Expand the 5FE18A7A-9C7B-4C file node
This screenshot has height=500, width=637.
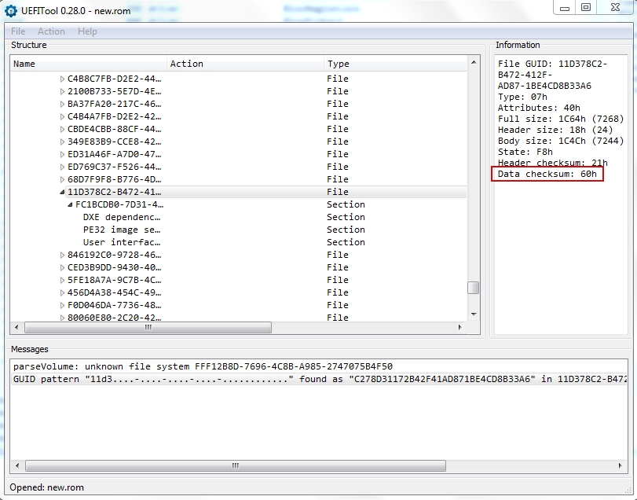click(x=62, y=280)
